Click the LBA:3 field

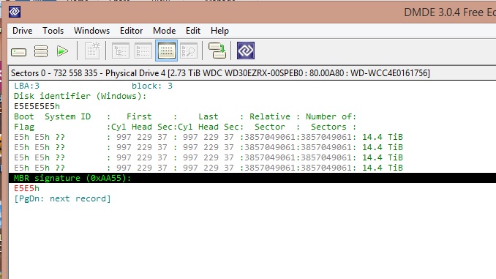point(26,86)
